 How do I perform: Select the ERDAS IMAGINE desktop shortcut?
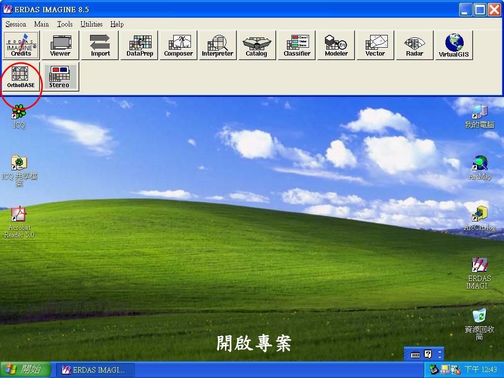point(479,274)
